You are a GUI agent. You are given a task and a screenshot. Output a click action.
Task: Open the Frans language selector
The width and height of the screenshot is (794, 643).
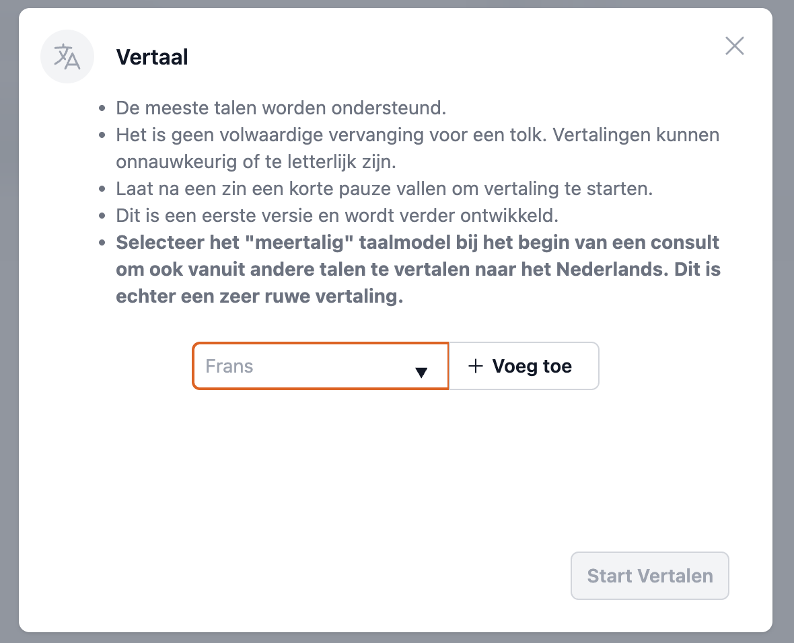tap(320, 366)
